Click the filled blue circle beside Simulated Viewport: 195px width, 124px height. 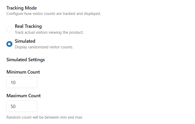click(9, 44)
